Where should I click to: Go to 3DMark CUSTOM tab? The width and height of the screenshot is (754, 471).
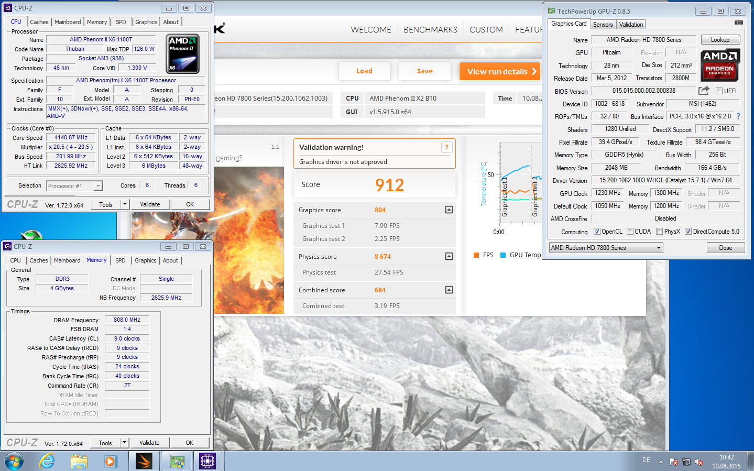[486, 30]
